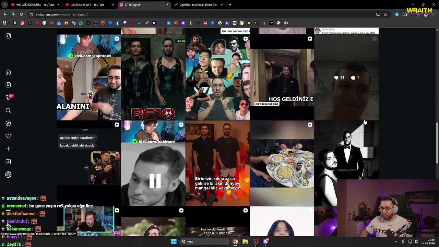The height and width of the screenshot is (247, 439).
Task: Open the Kick bookmark
Action: (15, 23)
